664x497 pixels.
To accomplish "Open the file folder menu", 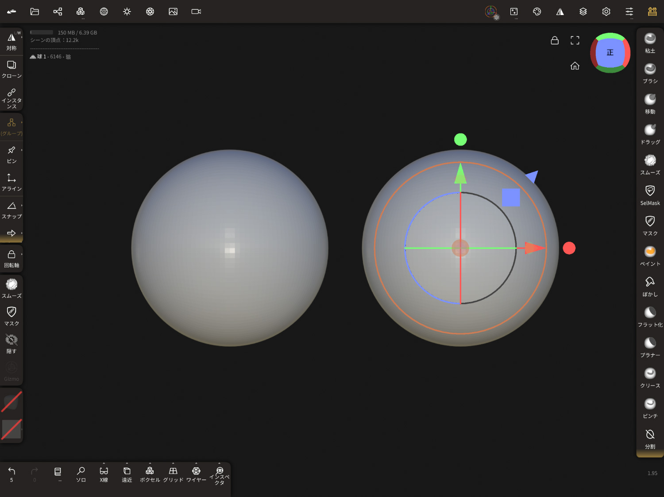I will pos(35,11).
